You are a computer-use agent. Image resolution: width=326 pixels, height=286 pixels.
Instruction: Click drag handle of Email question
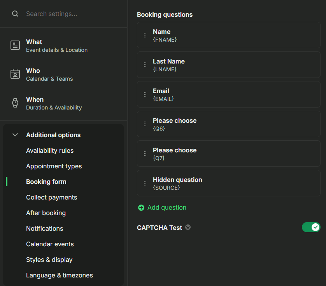[x=145, y=94]
